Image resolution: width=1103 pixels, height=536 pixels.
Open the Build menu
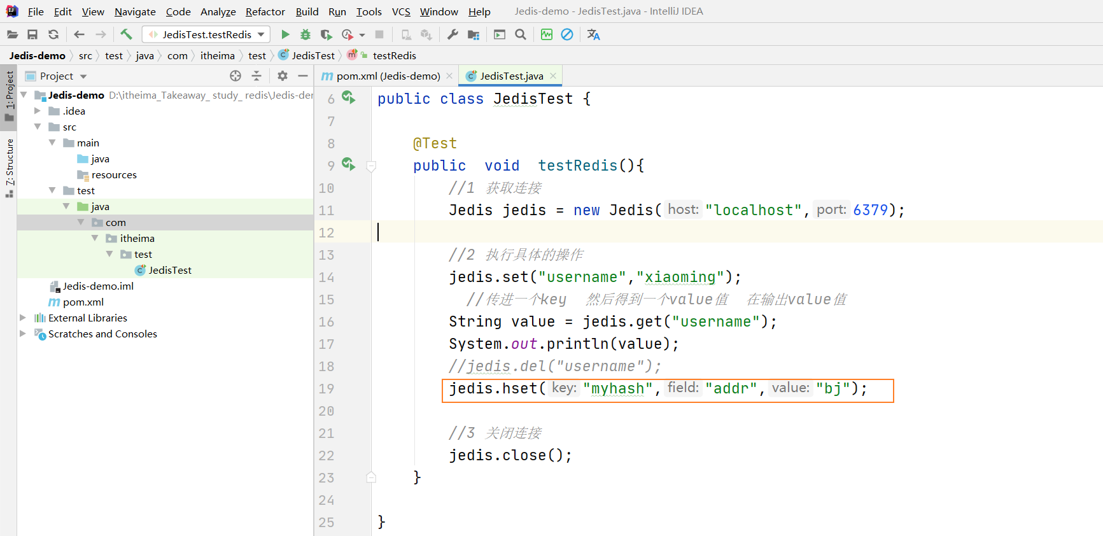(307, 11)
